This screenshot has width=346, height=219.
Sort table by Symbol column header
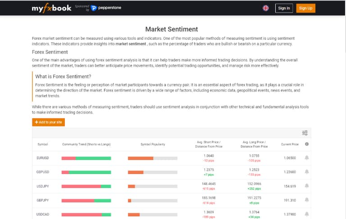pyautogui.click(x=43, y=144)
